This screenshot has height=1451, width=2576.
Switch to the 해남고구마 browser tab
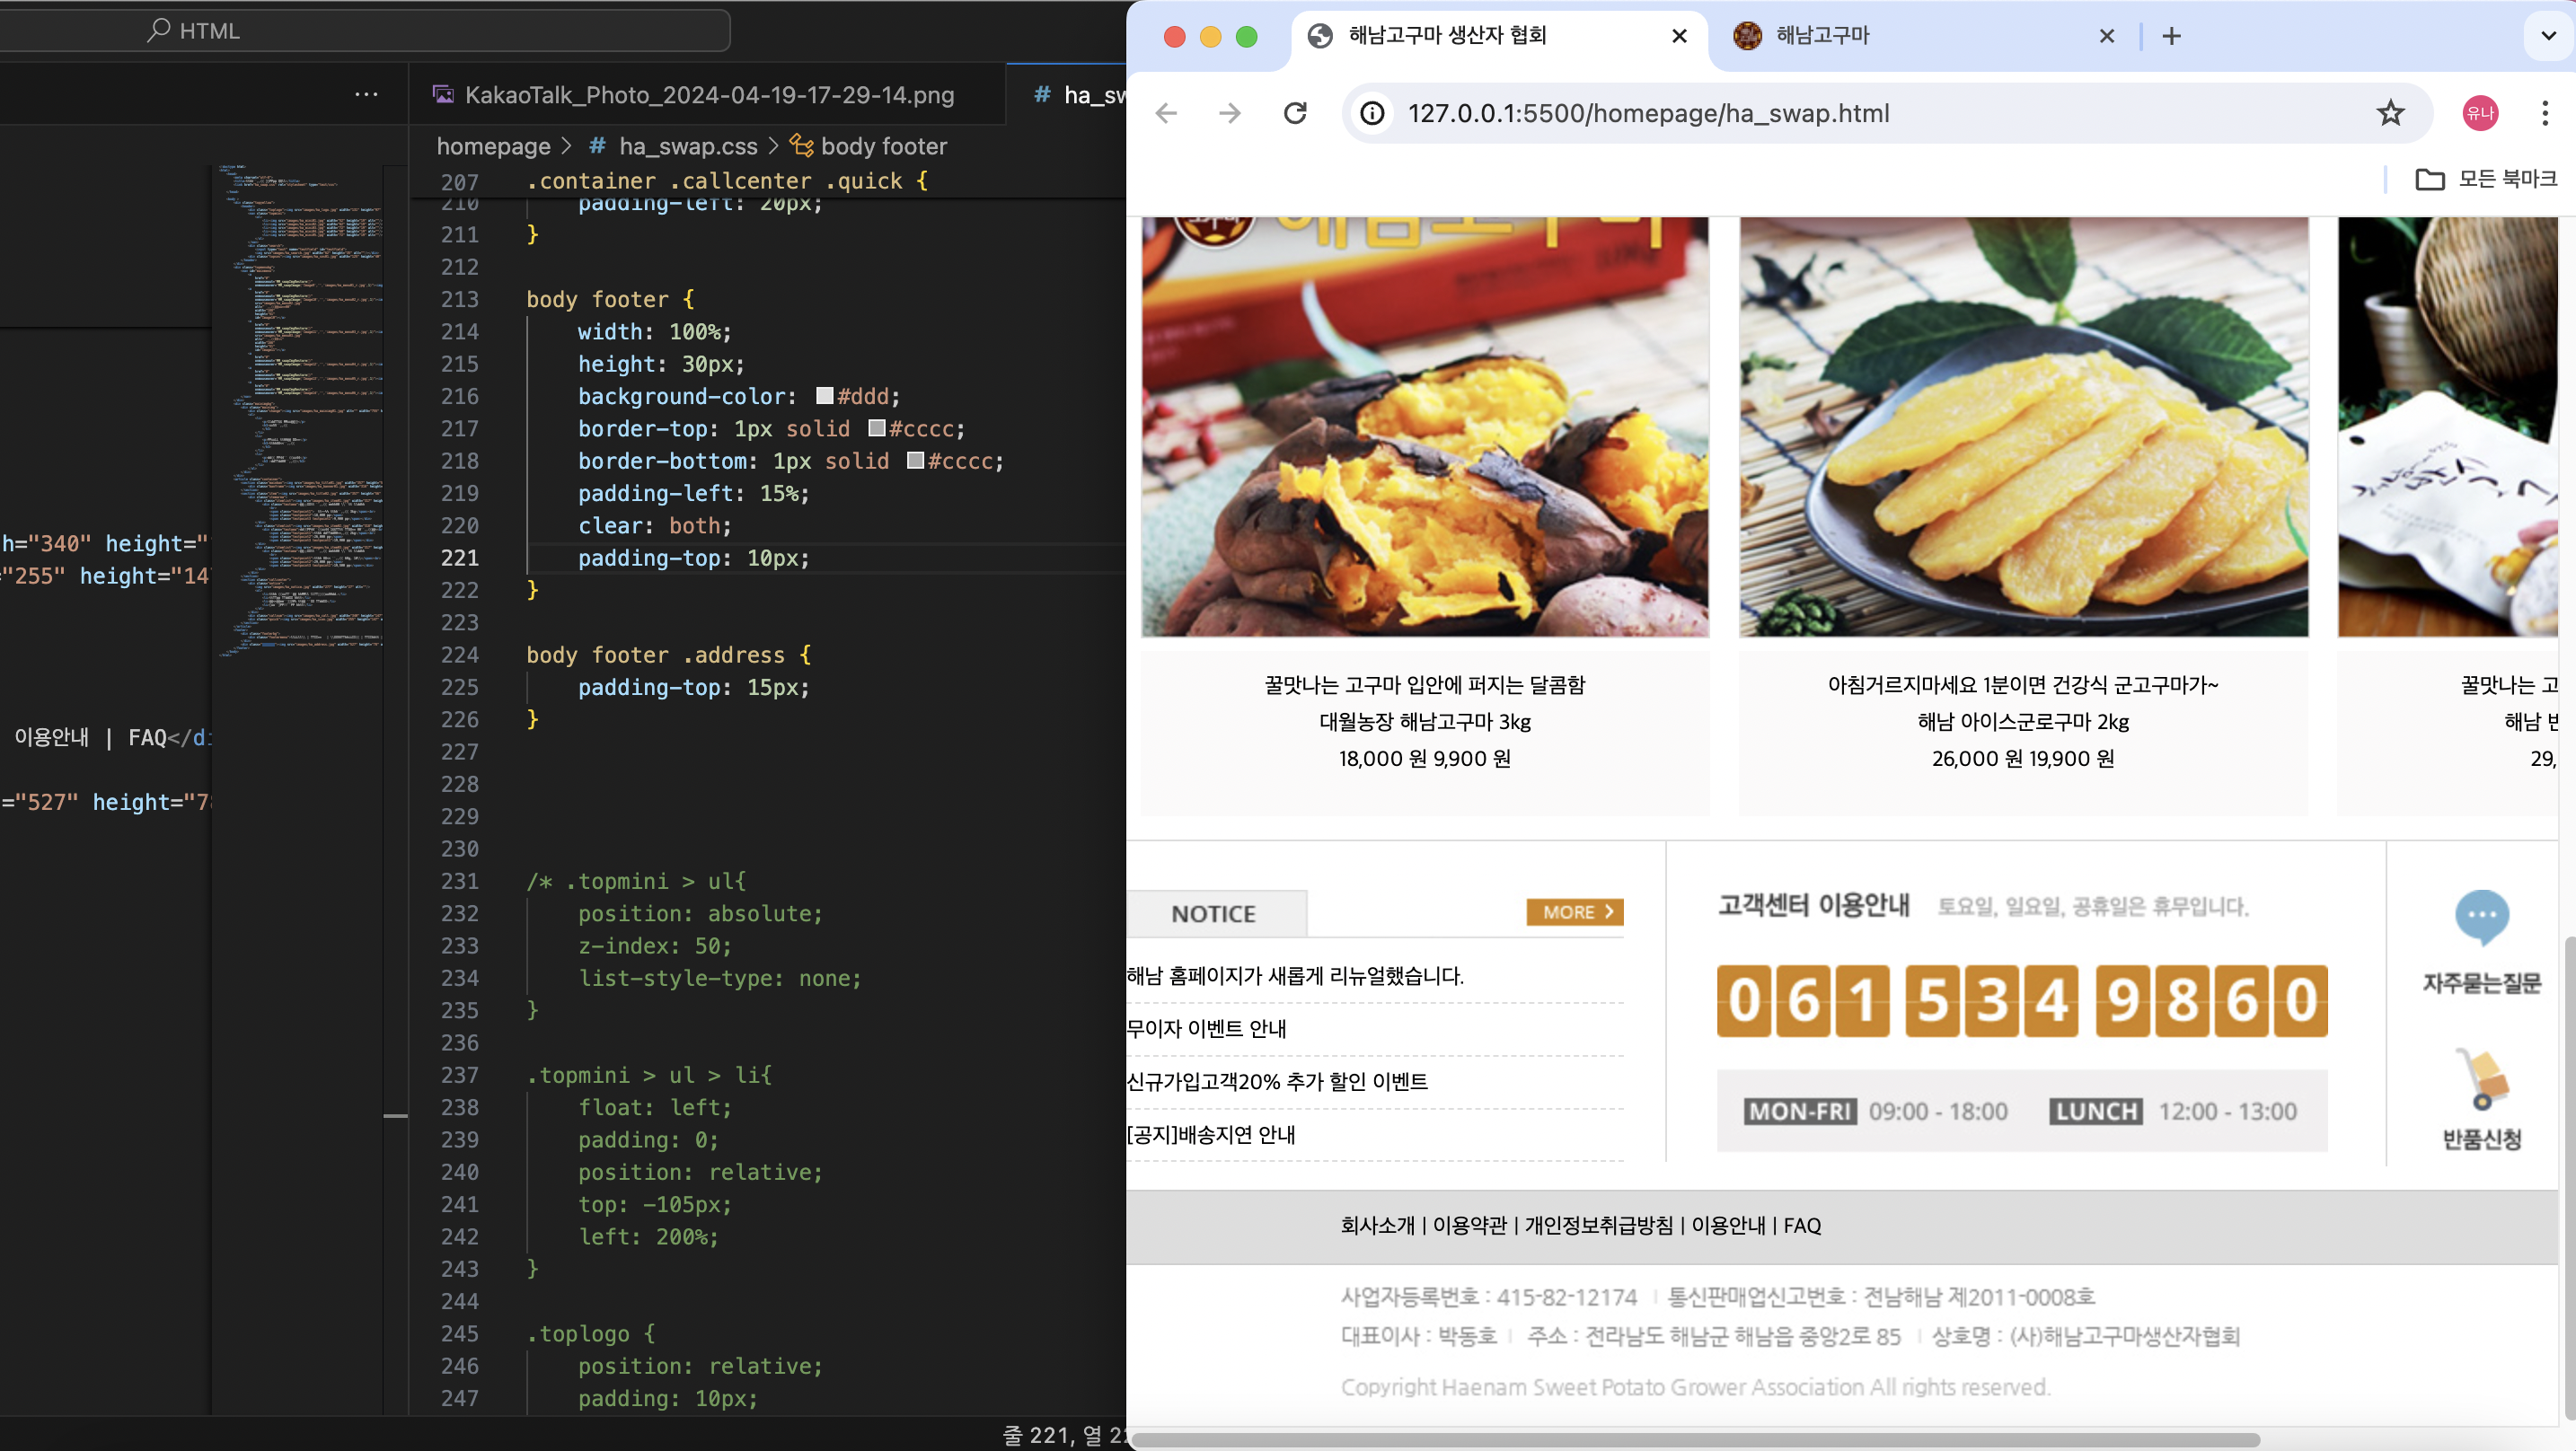[1822, 36]
